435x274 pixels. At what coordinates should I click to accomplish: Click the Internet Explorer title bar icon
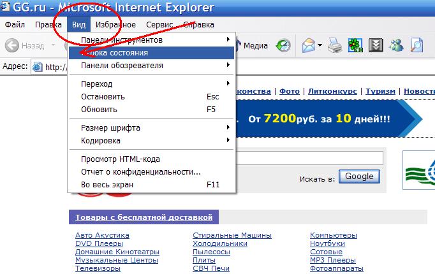click(x=4, y=6)
